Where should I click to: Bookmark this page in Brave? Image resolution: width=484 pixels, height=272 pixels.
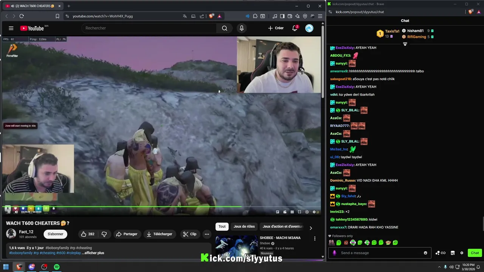(x=57, y=16)
